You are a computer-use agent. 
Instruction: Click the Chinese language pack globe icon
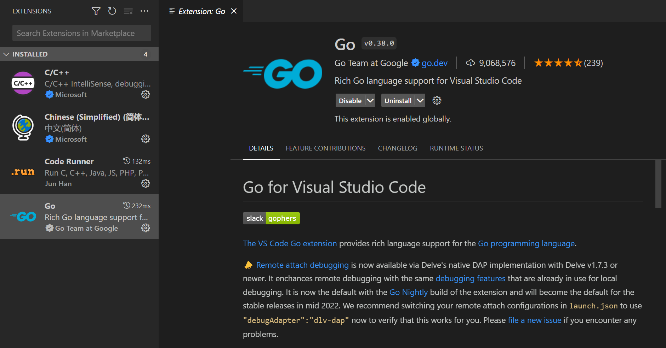pyautogui.click(x=23, y=128)
